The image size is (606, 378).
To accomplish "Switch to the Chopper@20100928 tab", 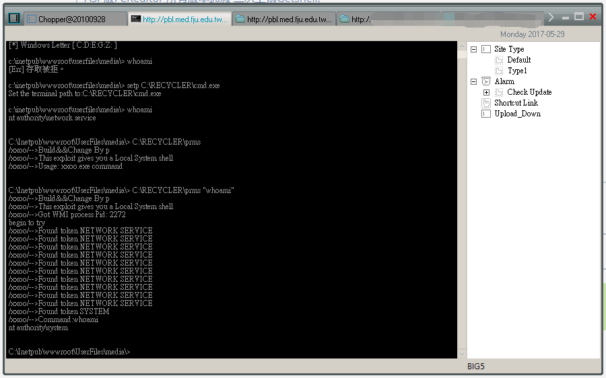I will click(x=75, y=19).
